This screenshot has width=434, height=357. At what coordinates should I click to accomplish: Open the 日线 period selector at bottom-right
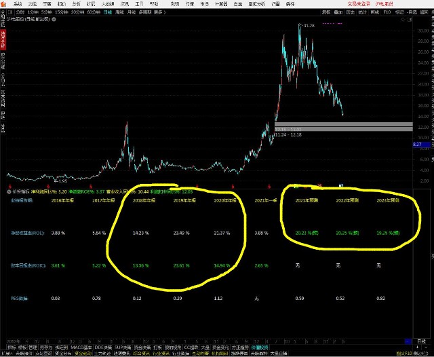click(x=421, y=340)
